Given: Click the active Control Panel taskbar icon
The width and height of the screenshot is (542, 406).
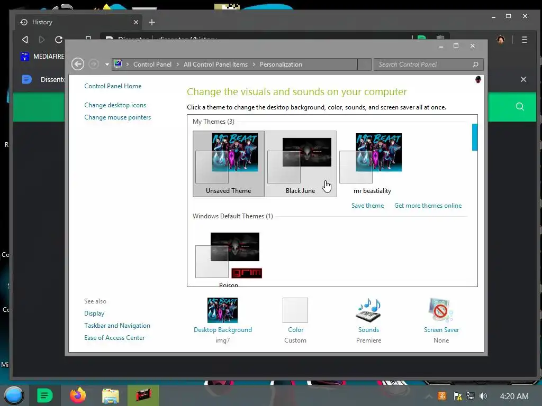Looking at the screenshot, I should pos(143,395).
